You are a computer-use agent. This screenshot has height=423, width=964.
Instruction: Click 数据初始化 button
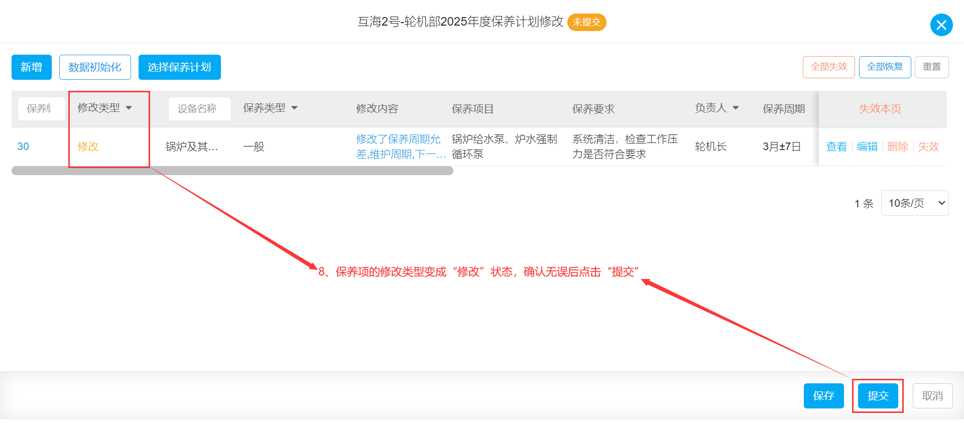click(95, 67)
